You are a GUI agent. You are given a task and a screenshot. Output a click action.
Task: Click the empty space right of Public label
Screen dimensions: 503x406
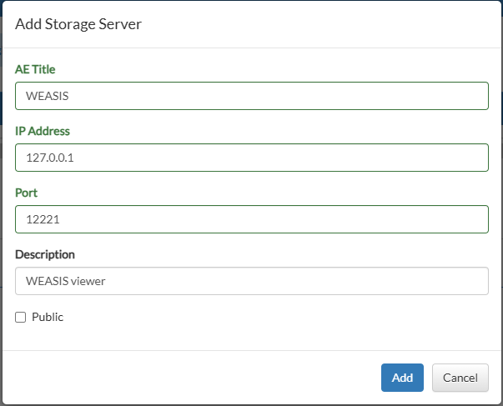[276, 317]
